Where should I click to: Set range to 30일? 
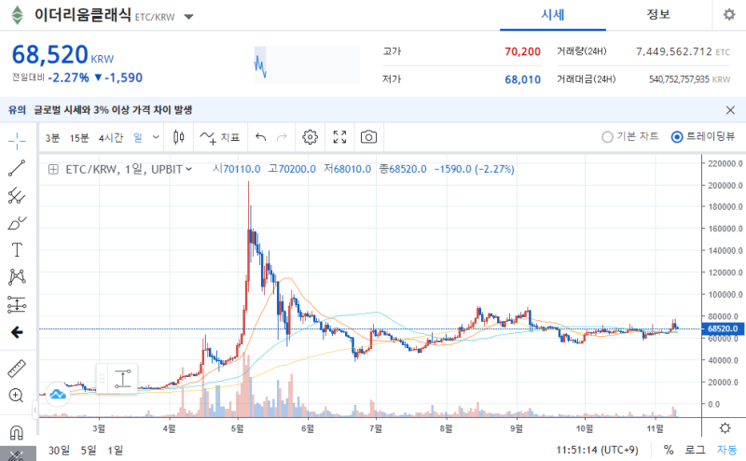[x=59, y=450]
